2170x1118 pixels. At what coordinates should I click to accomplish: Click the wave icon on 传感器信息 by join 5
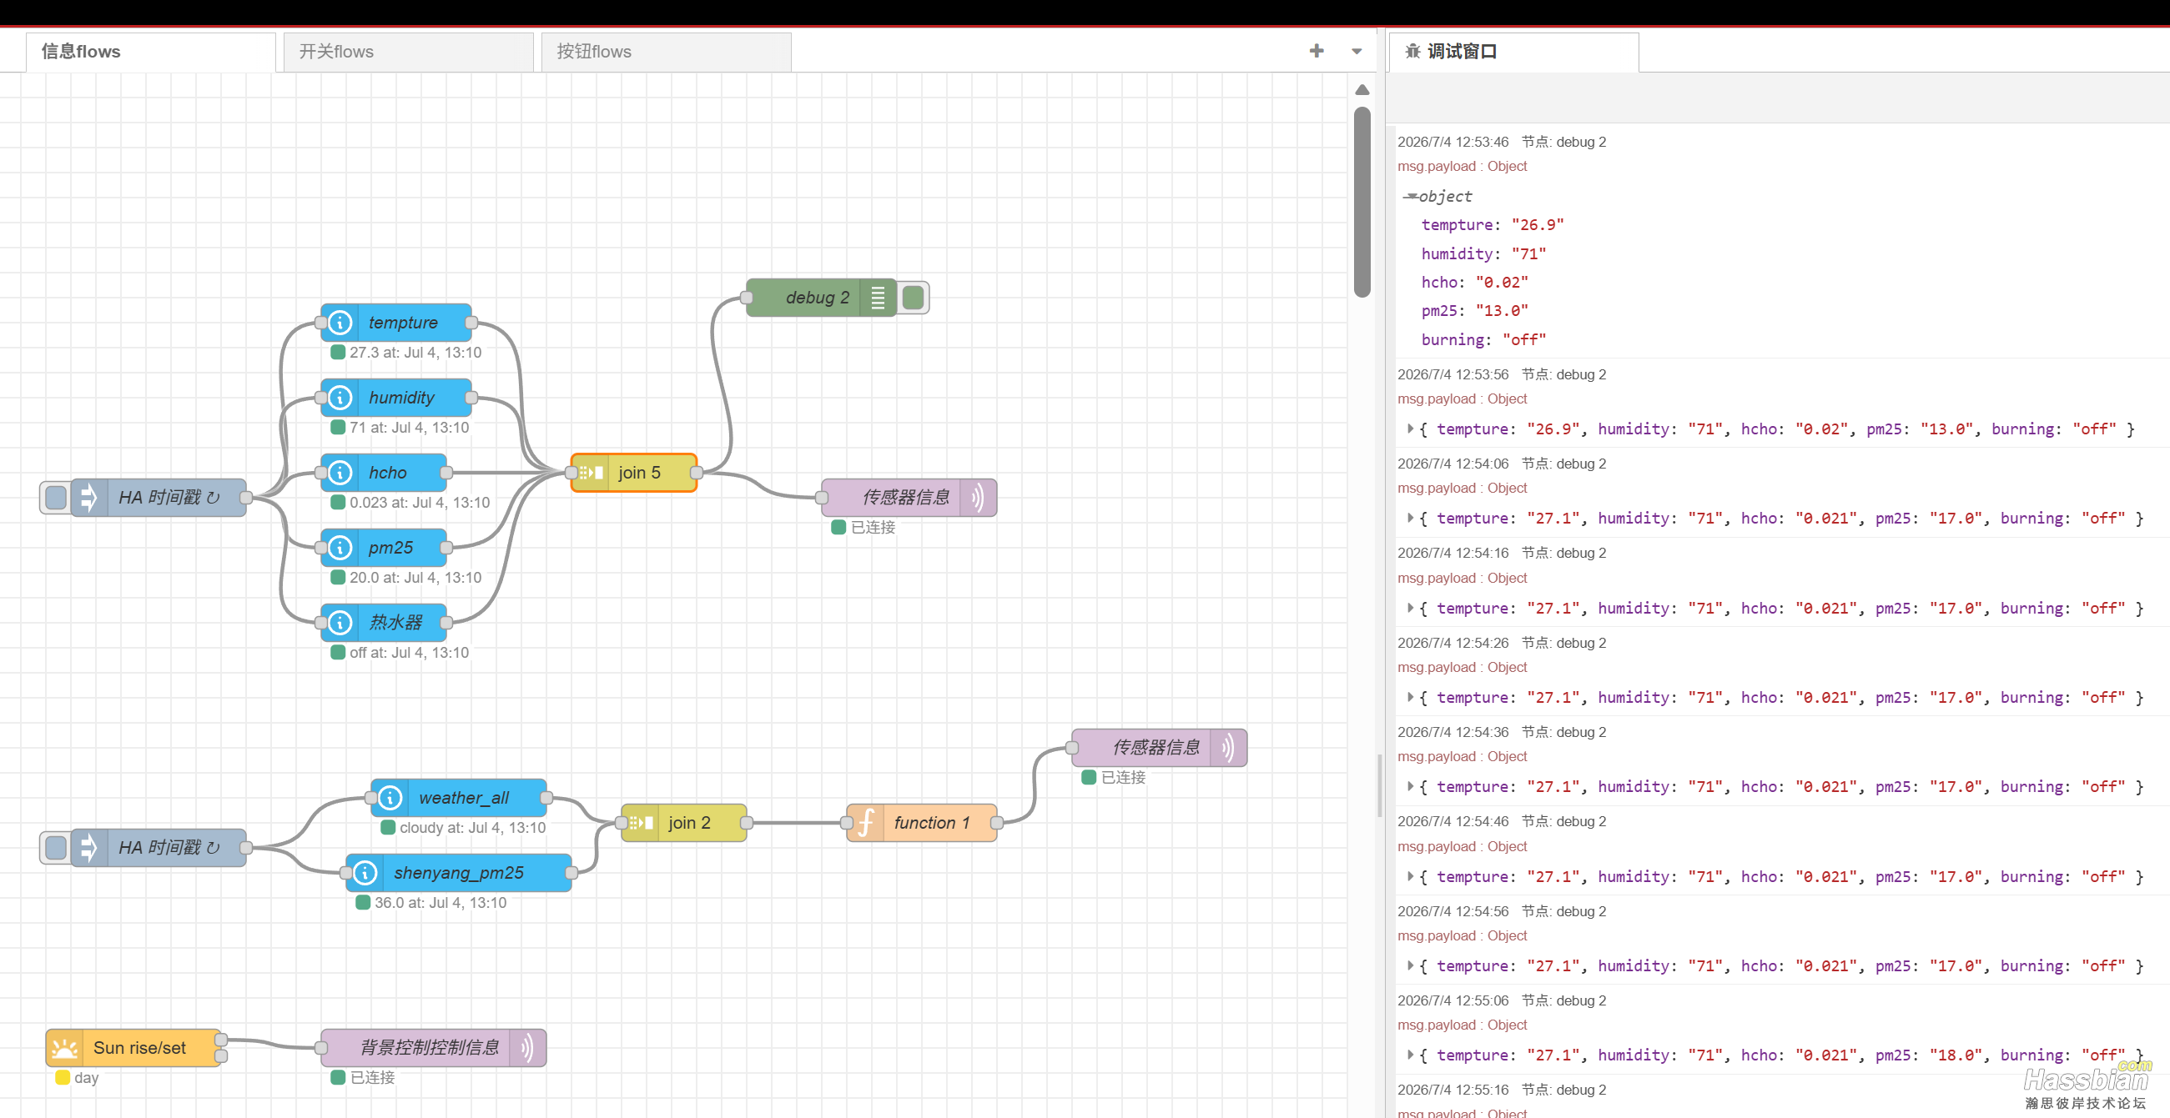(977, 498)
